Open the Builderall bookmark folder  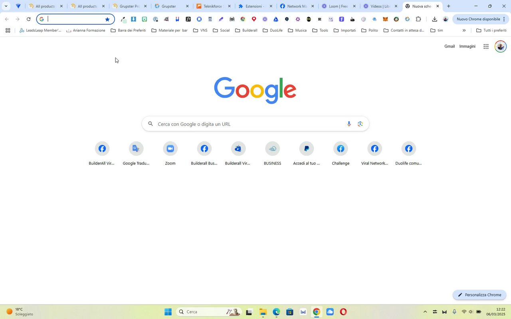coord(246,30)
